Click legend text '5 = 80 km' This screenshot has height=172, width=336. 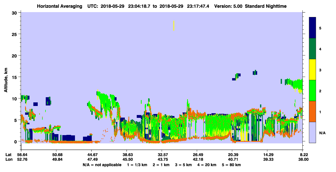pos(232,165)
